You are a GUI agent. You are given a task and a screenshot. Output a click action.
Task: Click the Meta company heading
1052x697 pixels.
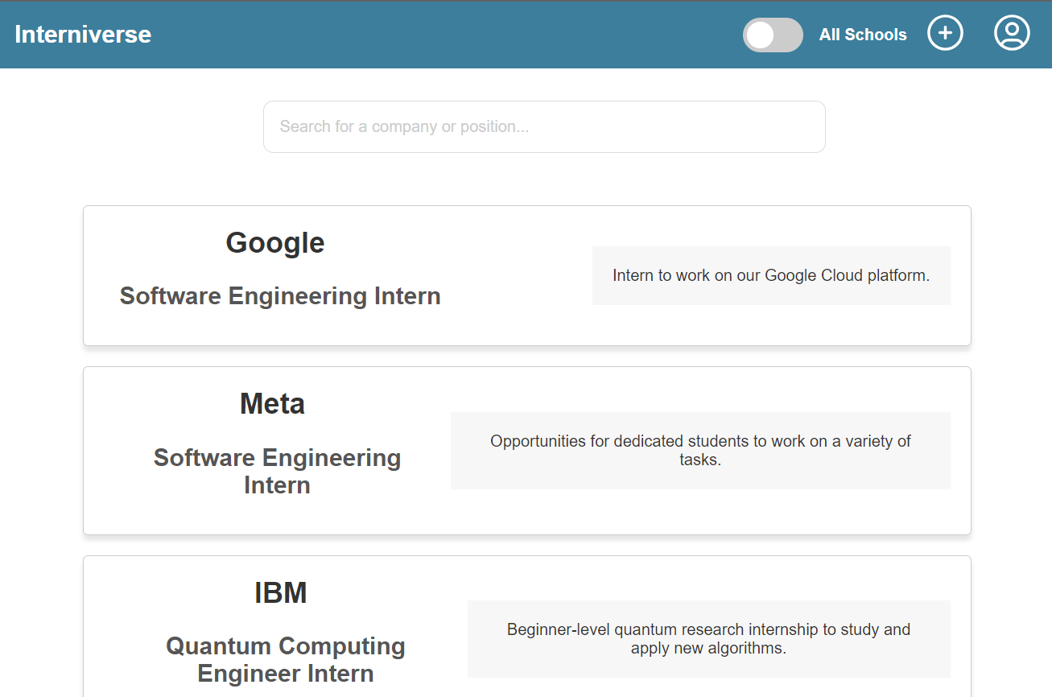[x=272, y=403]
